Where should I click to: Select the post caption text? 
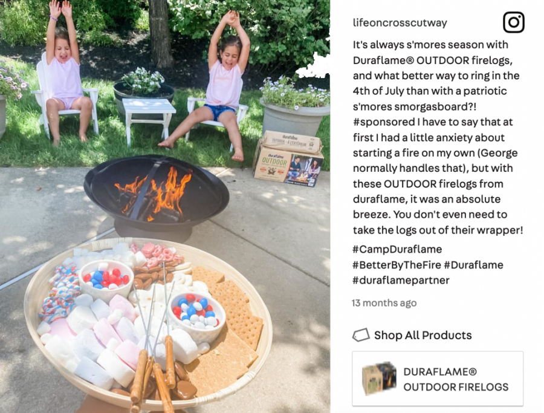[438, 137]
